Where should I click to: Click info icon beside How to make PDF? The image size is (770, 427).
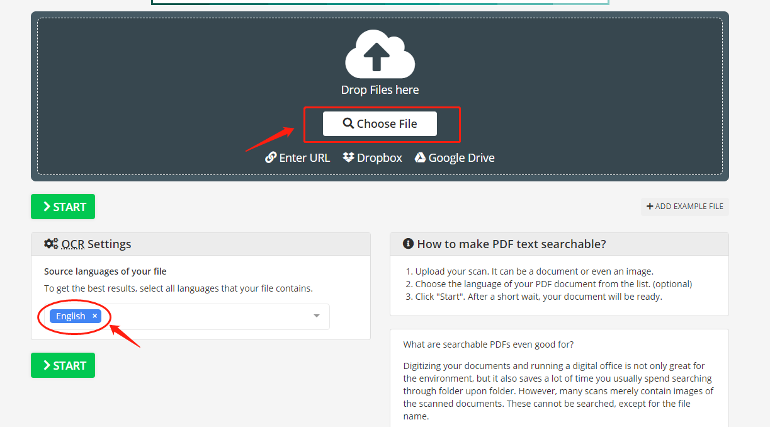tap(408, 244)
